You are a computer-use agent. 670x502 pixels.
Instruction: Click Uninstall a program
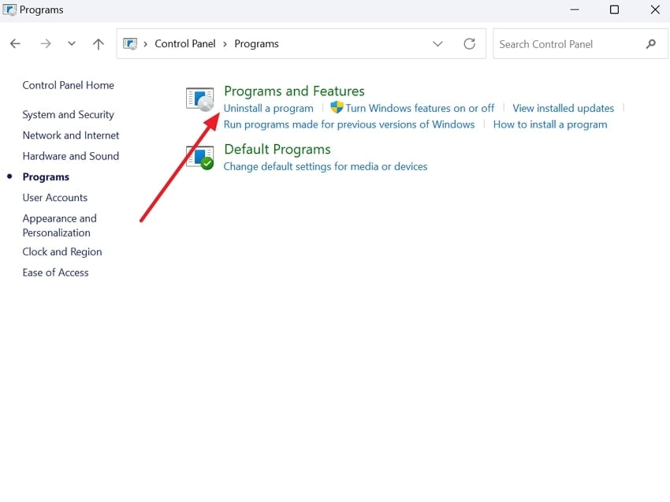coord(268,108)
